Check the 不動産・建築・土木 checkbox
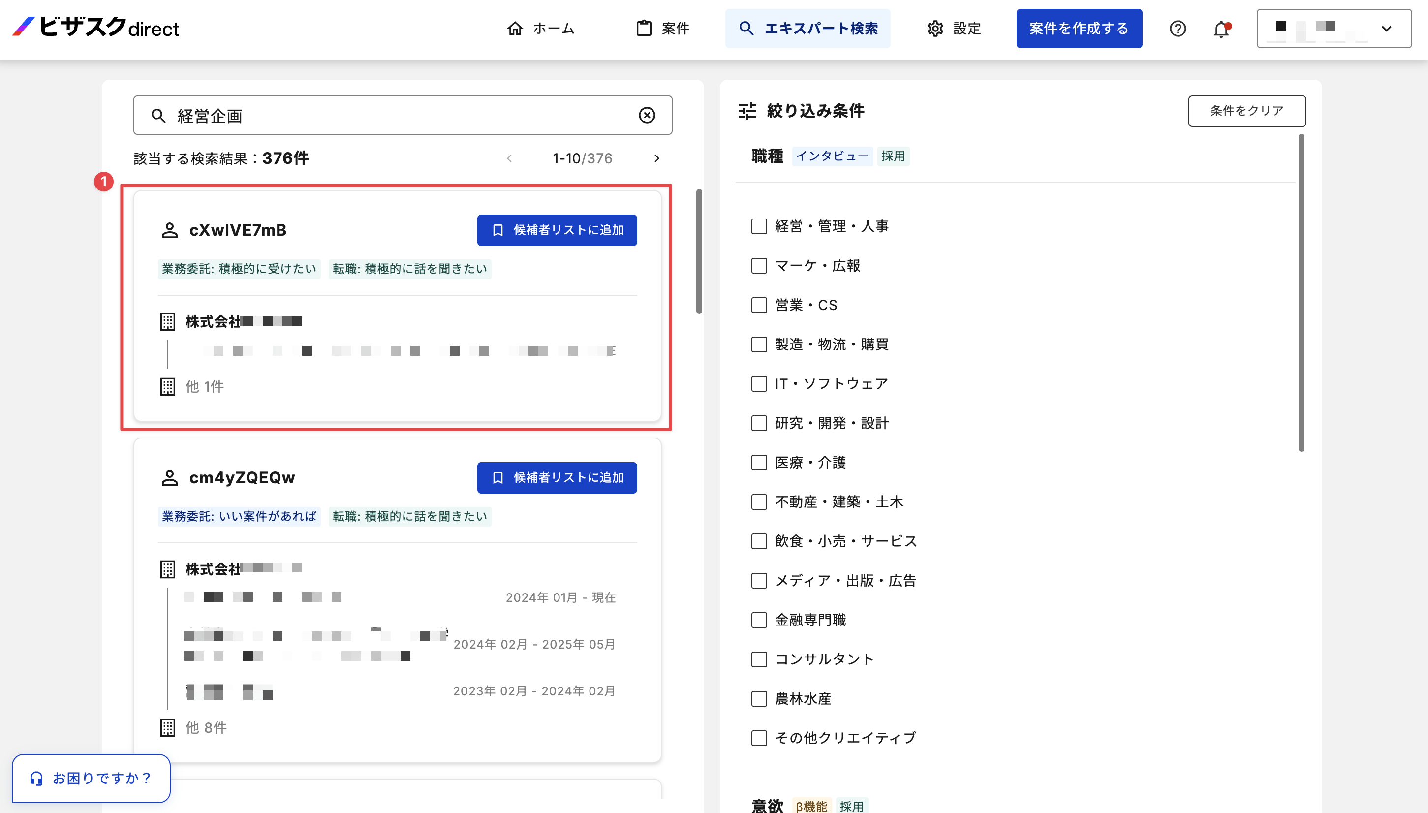Screen dimensions: 1428x813 759,501
